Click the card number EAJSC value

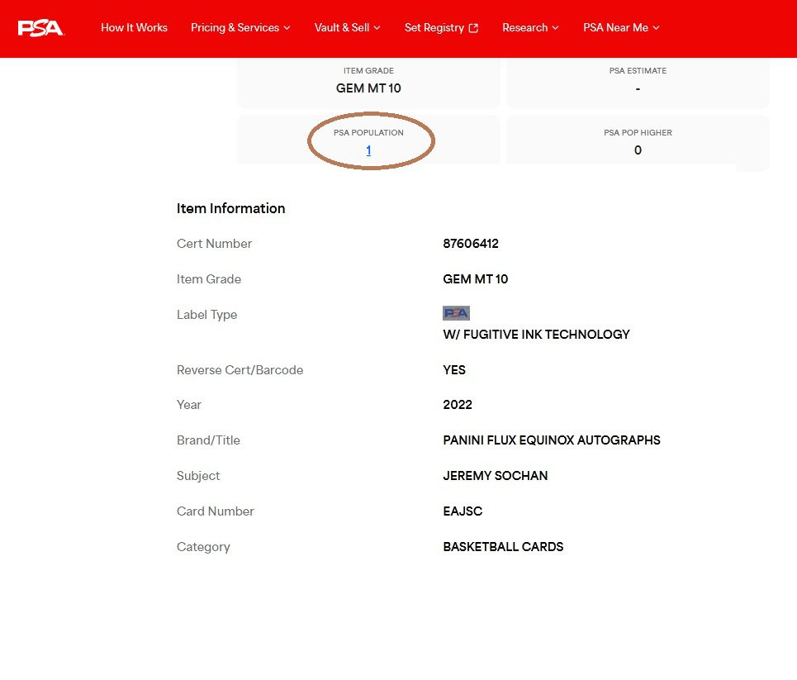click(x=463, y=511)
